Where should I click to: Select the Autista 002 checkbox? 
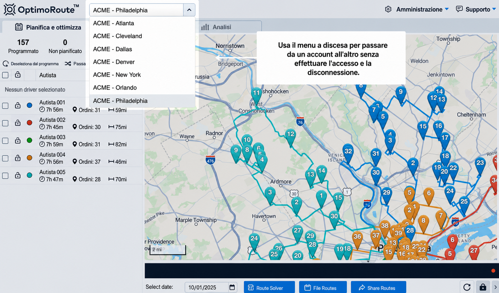(x=5, y=123)
